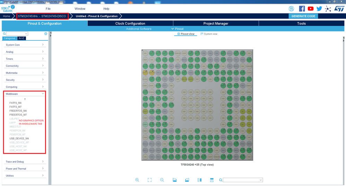The height and width of the screenshot is (187, 346).
Task: Click the pin search magnifier icon
Action: [220, 180]
